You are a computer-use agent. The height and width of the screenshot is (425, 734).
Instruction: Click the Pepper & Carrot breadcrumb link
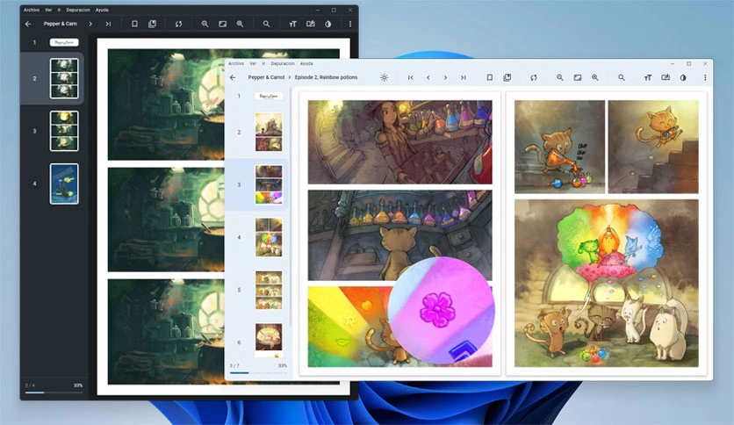click(x=266, y=77)
